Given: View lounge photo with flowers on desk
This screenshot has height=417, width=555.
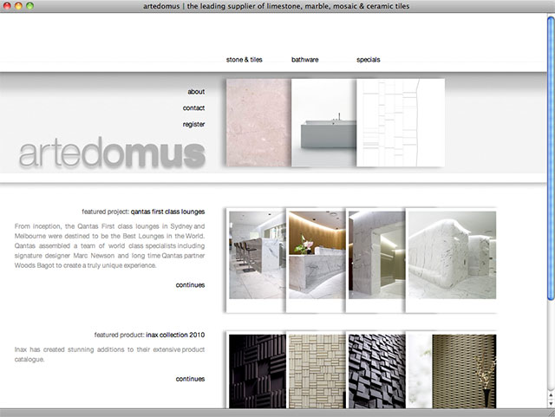Looking at the screenshot, I should (317, 255).
